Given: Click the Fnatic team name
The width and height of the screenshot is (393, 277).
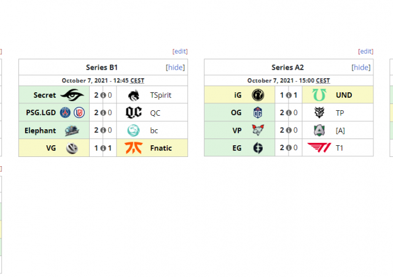Looking at the screenshot, I should point(161,148).
